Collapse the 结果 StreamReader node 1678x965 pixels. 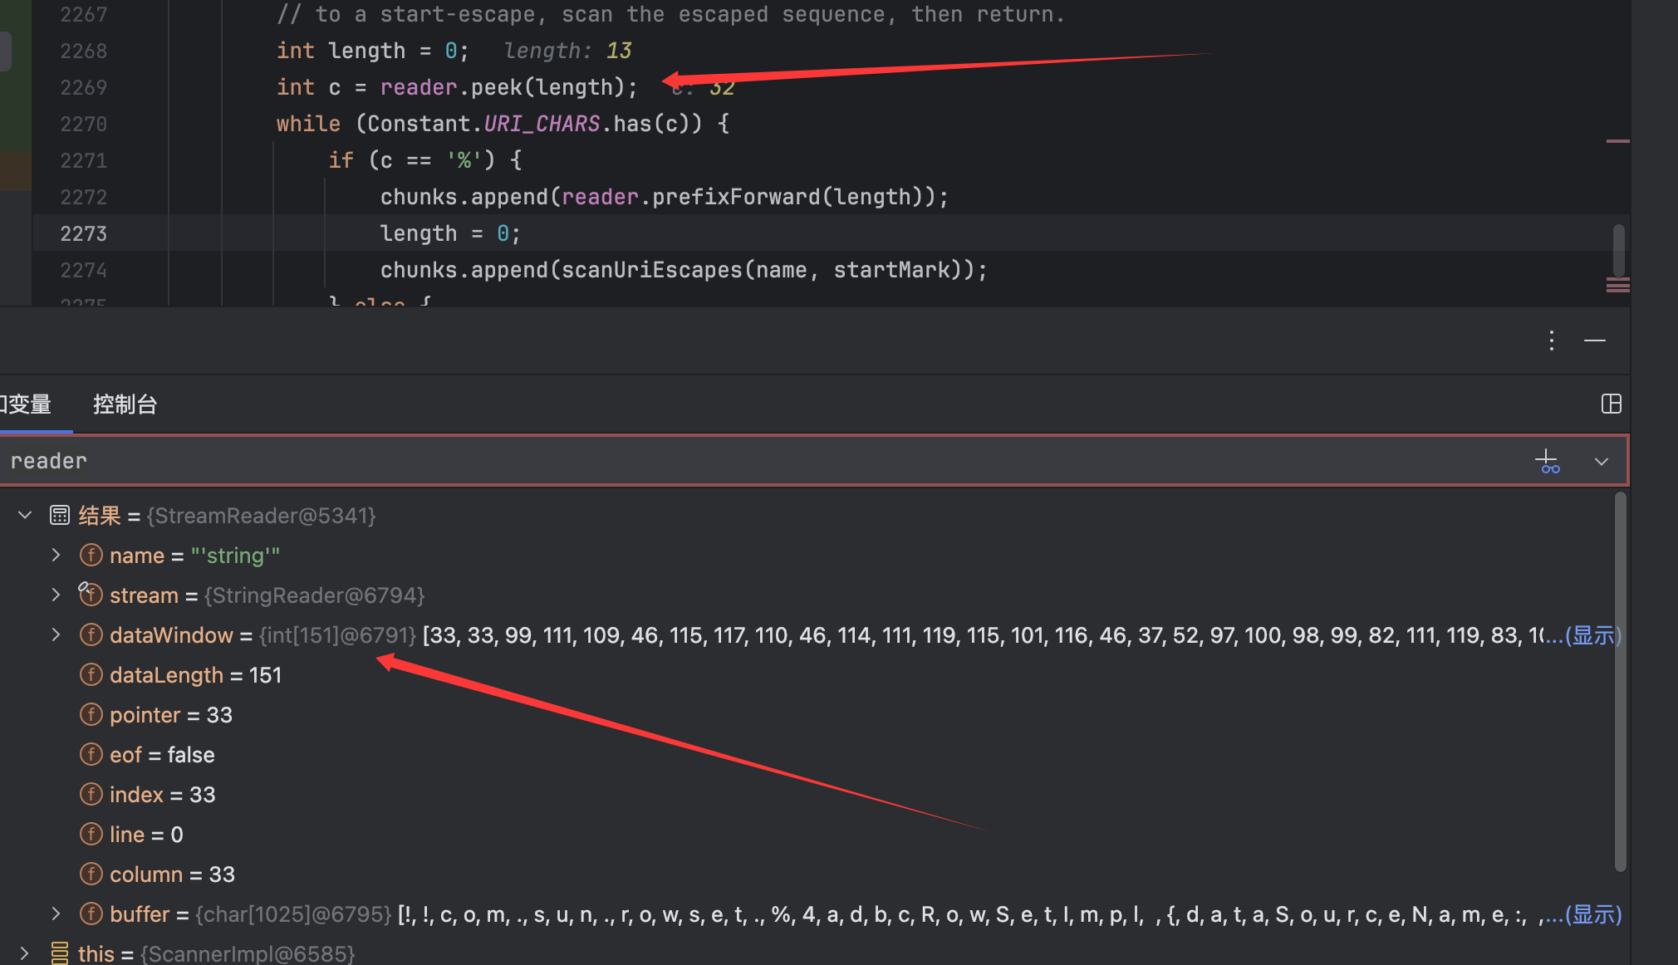click(x=25, y=516)
